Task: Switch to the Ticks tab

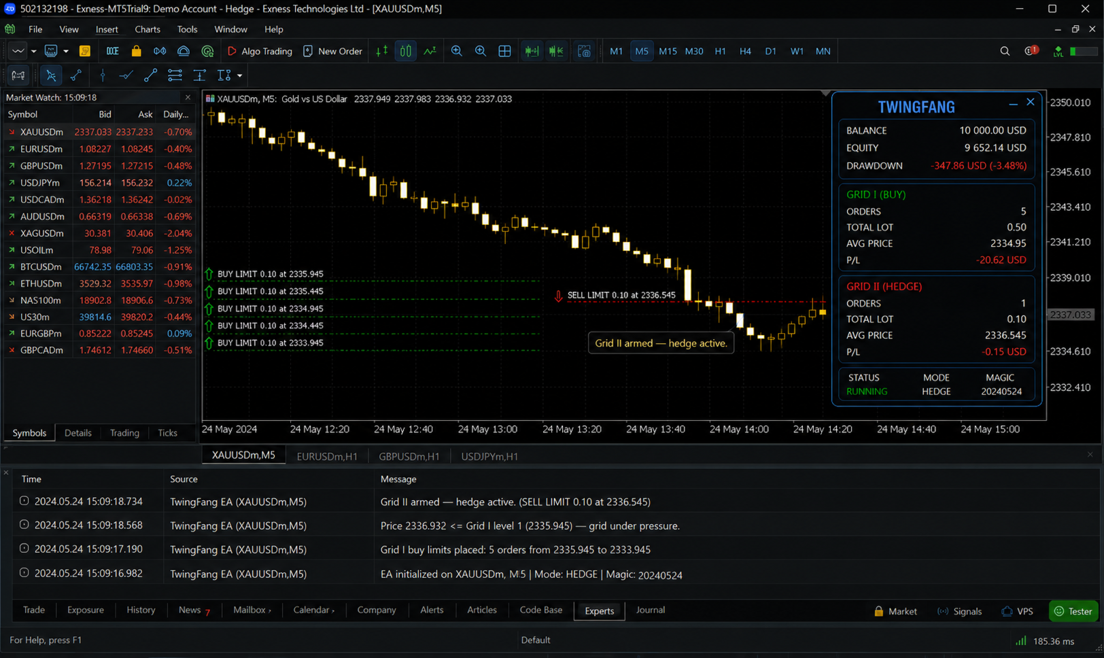Action: (167, 433)
